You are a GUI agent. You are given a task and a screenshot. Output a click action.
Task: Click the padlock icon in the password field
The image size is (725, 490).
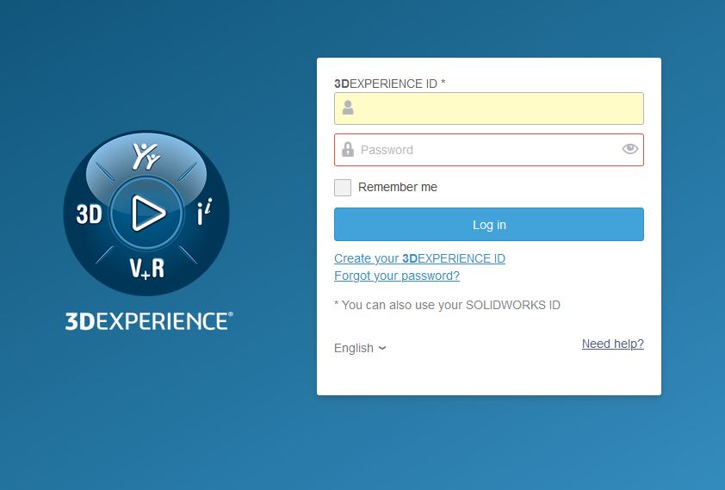pos(348,150)
